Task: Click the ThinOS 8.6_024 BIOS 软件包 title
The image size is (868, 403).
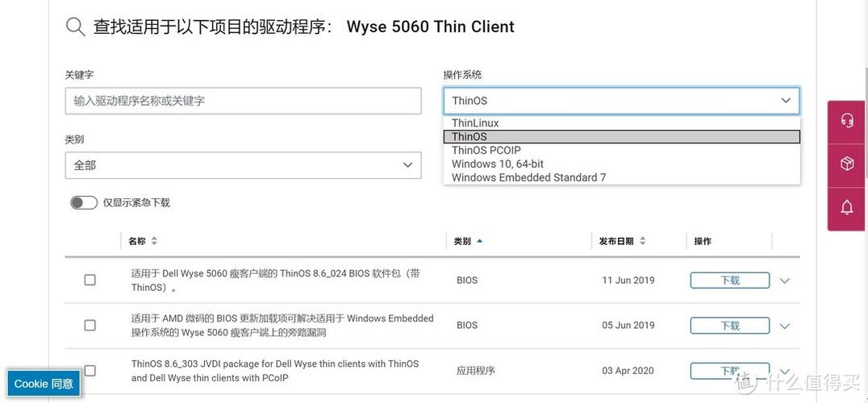Action: pyautogui.click(x=275, y=280)
